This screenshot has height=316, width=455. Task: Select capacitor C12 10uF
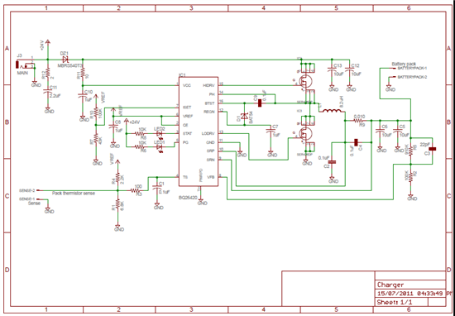coord(349,69)
